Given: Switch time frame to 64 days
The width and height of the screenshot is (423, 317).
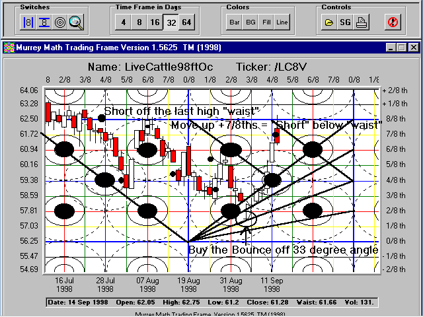Looking at the screenshot, I should [x=186, y=22].
